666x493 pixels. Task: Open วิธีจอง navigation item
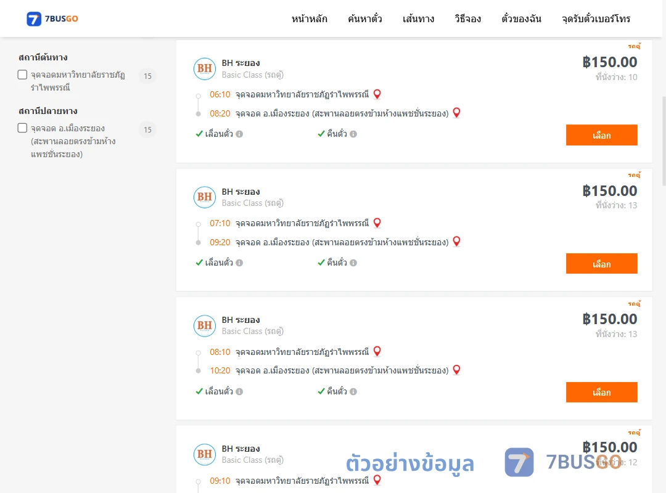[467, 18]
